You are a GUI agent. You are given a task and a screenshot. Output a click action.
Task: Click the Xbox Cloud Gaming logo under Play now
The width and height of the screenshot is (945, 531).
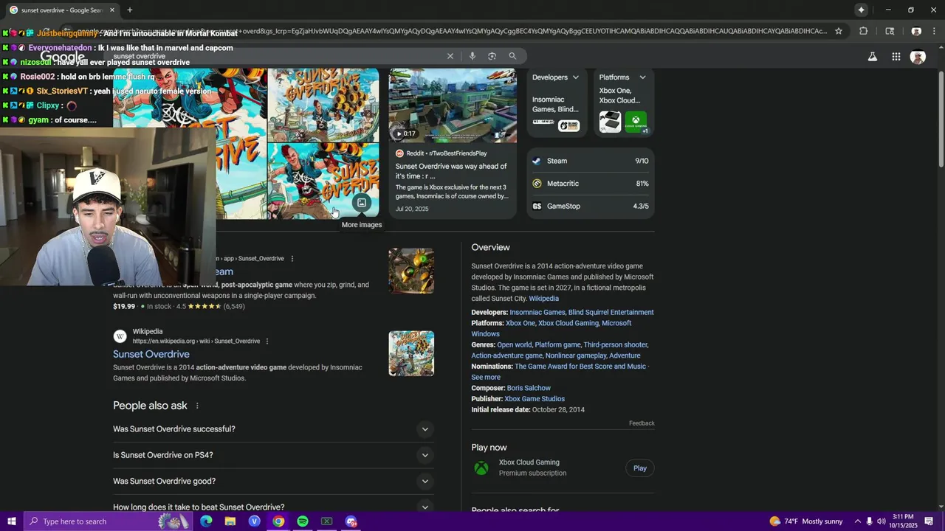(x=481, y=468)
